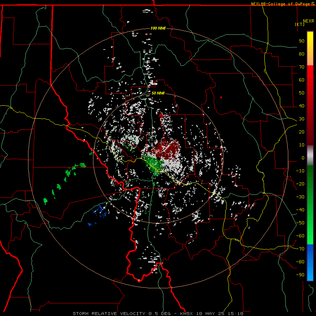316x316 pixels.
Task: Click the -60 value on the velocity scale
Action: 300,236
